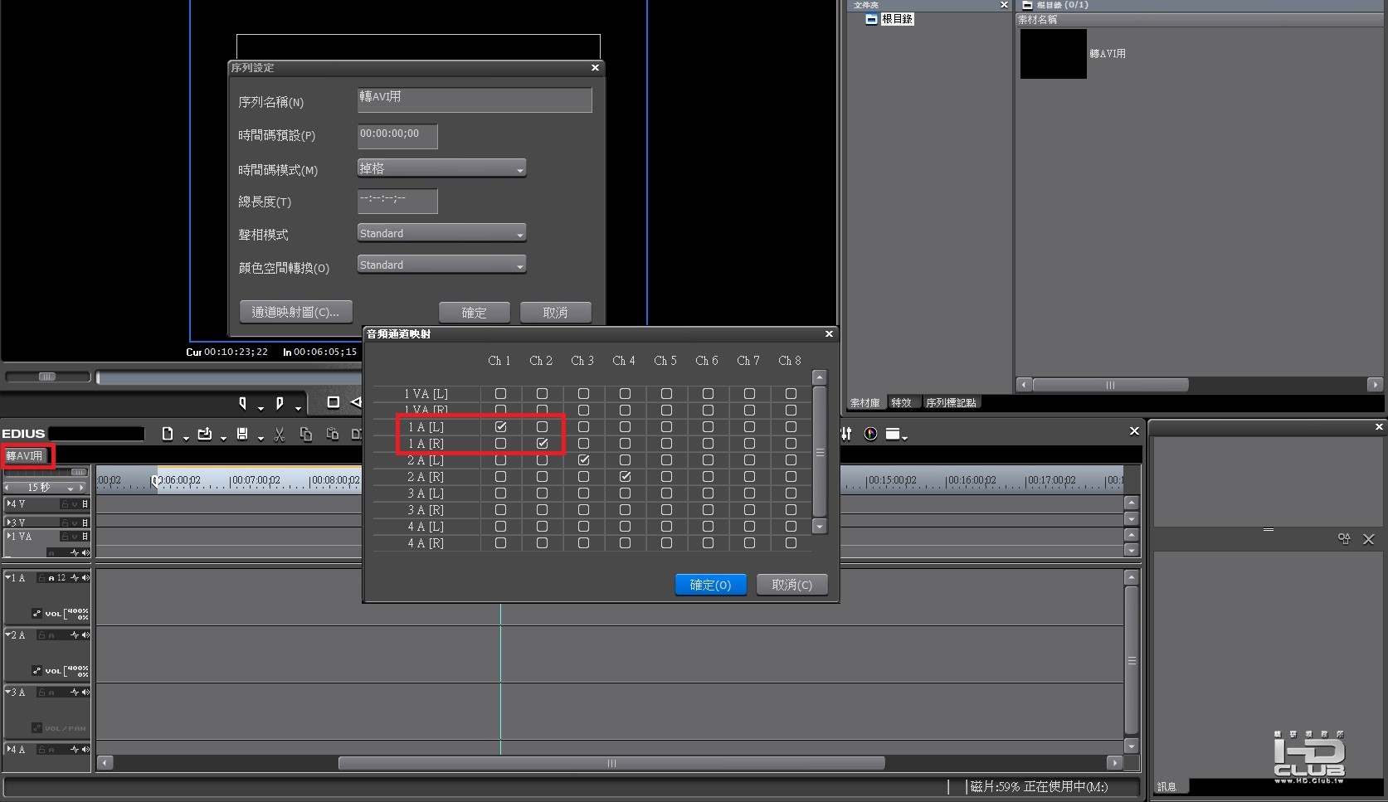This screenshot has width=1388, height=802.
Task: Click the Set In point marker icon
Action: point(242,403)
